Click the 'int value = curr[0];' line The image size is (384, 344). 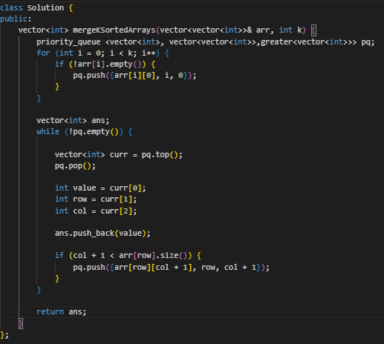coord(100,188)
